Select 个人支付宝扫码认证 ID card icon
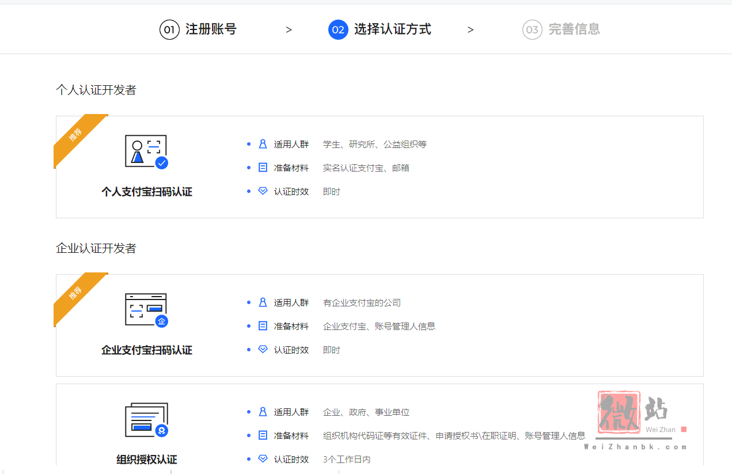Viewport: 732px width, 474px height. point(146,152)
